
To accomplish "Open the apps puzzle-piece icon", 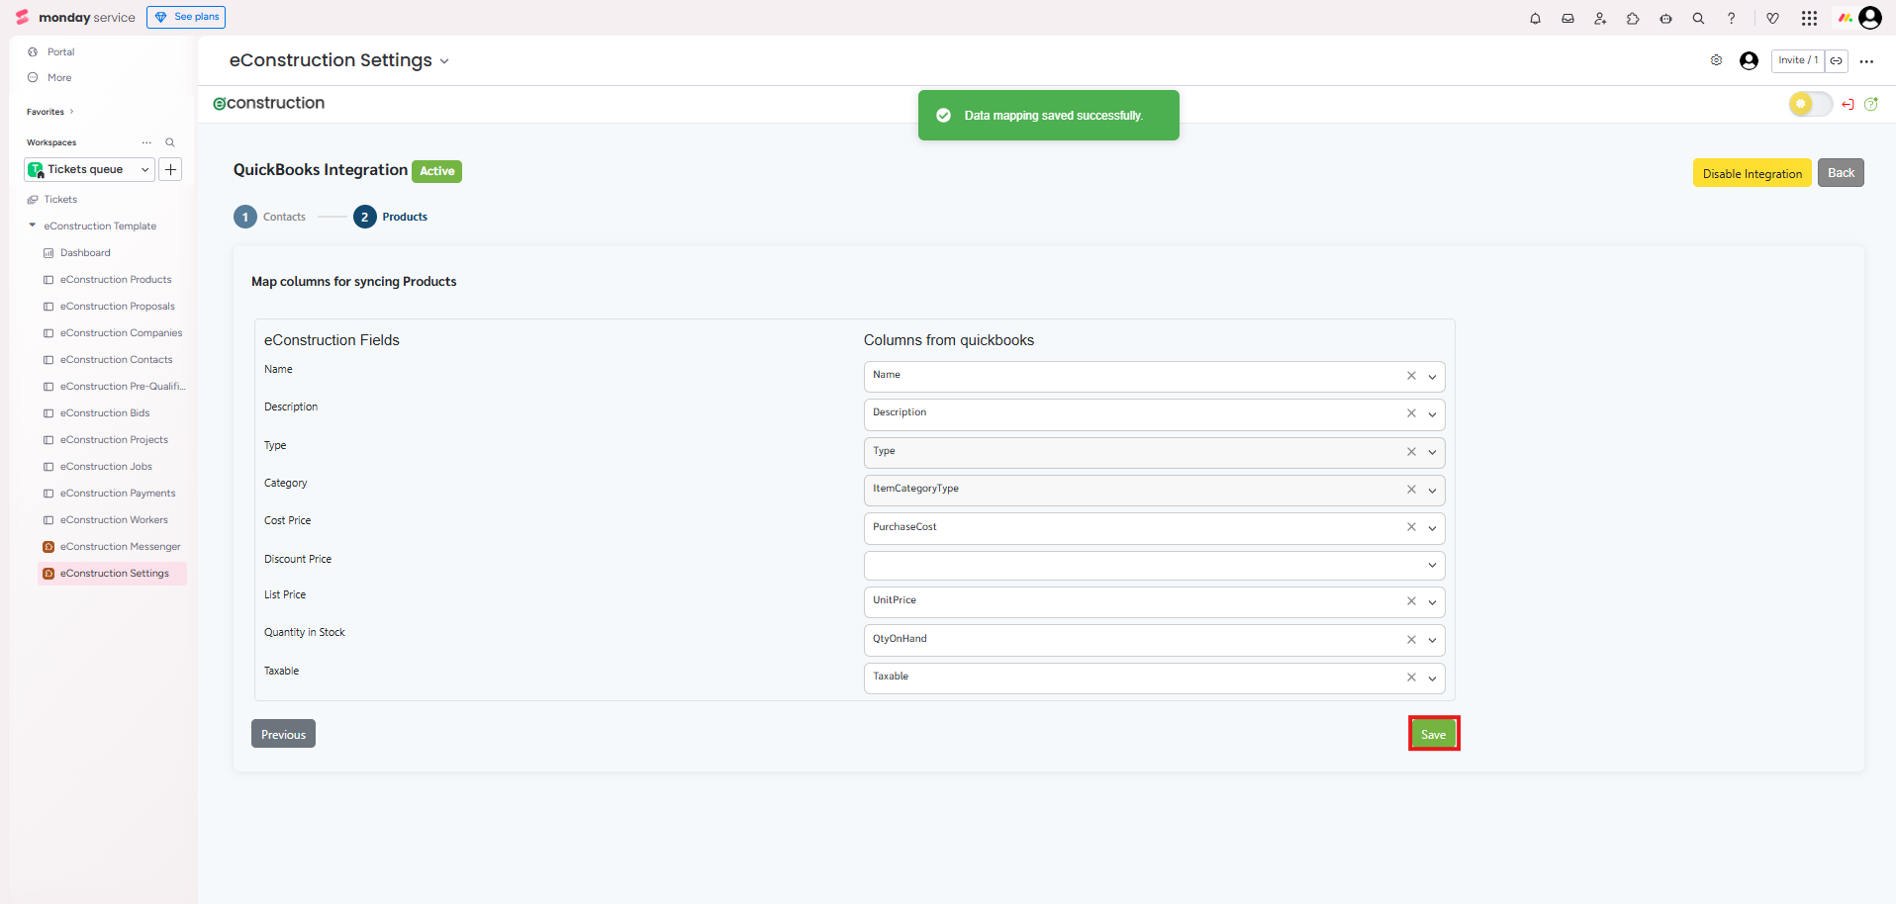I will (1633, 18).
